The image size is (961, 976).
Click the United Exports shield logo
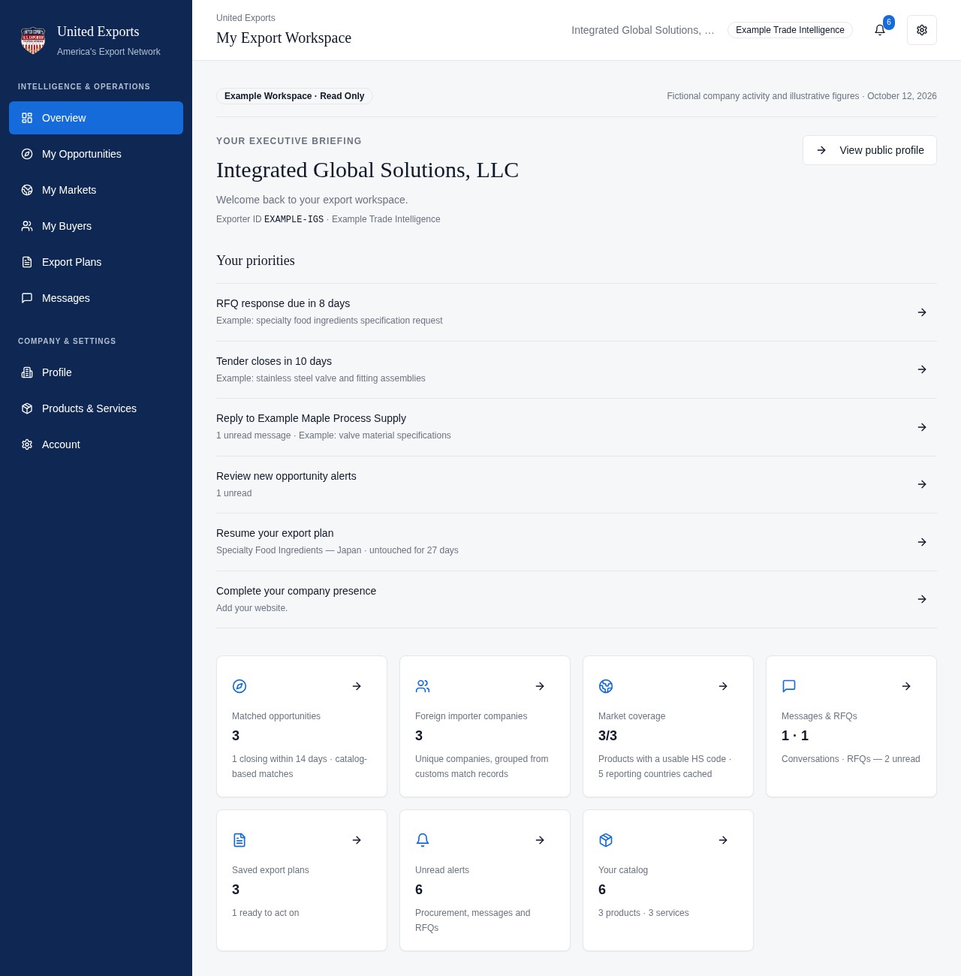[x=33, y=41]
